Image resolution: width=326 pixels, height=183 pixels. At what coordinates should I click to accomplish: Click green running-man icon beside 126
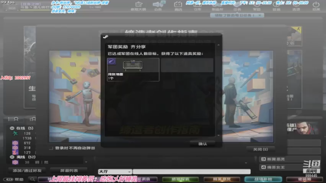(x=15, y=133)
